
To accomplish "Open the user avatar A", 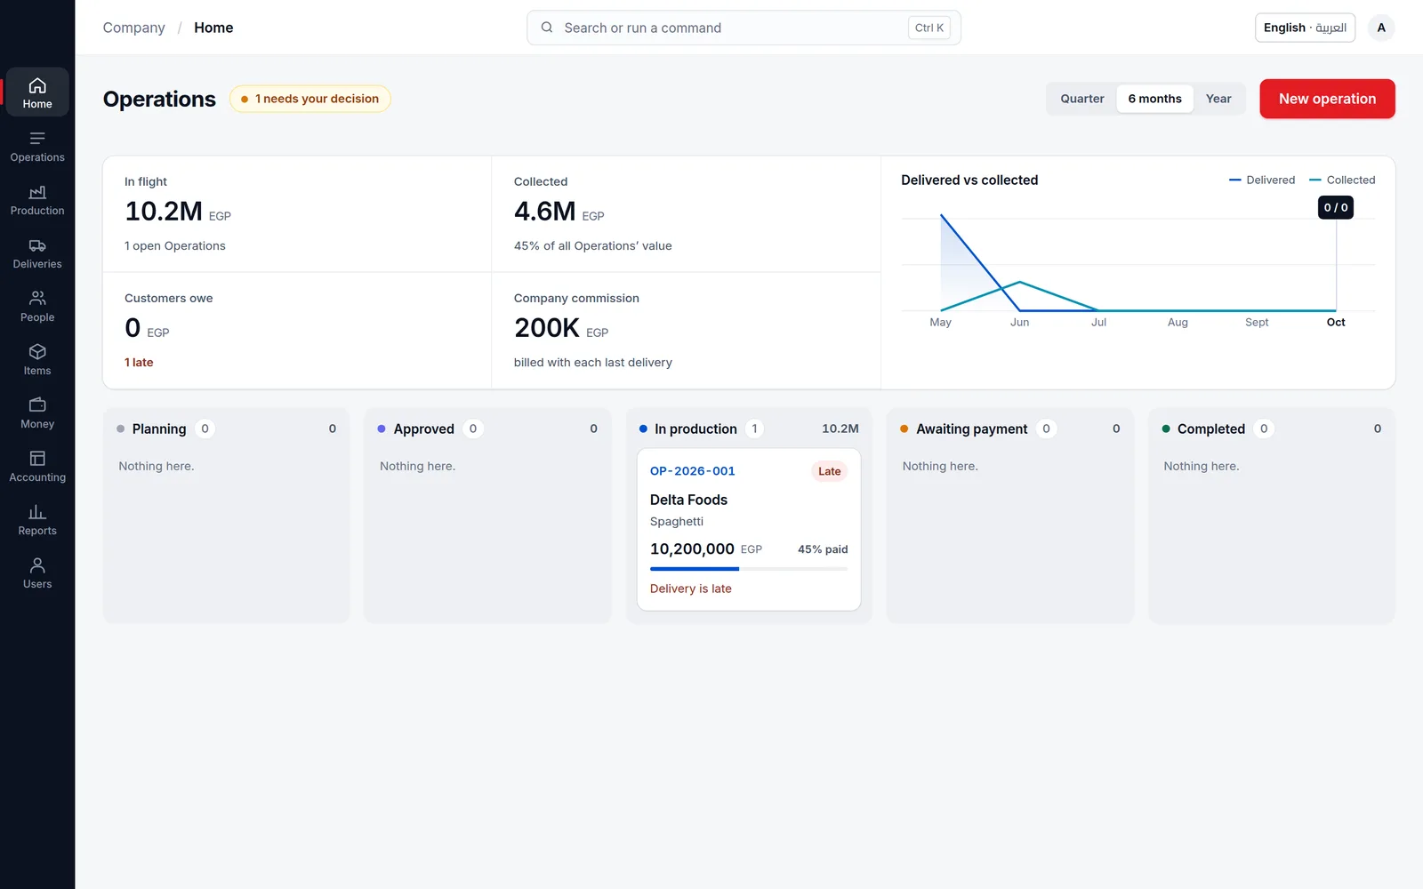I will click(1381, 28).
